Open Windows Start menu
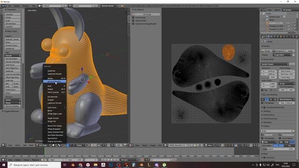Image resolution: width=299 pixels, height=168 pixels. pos(4,165)
